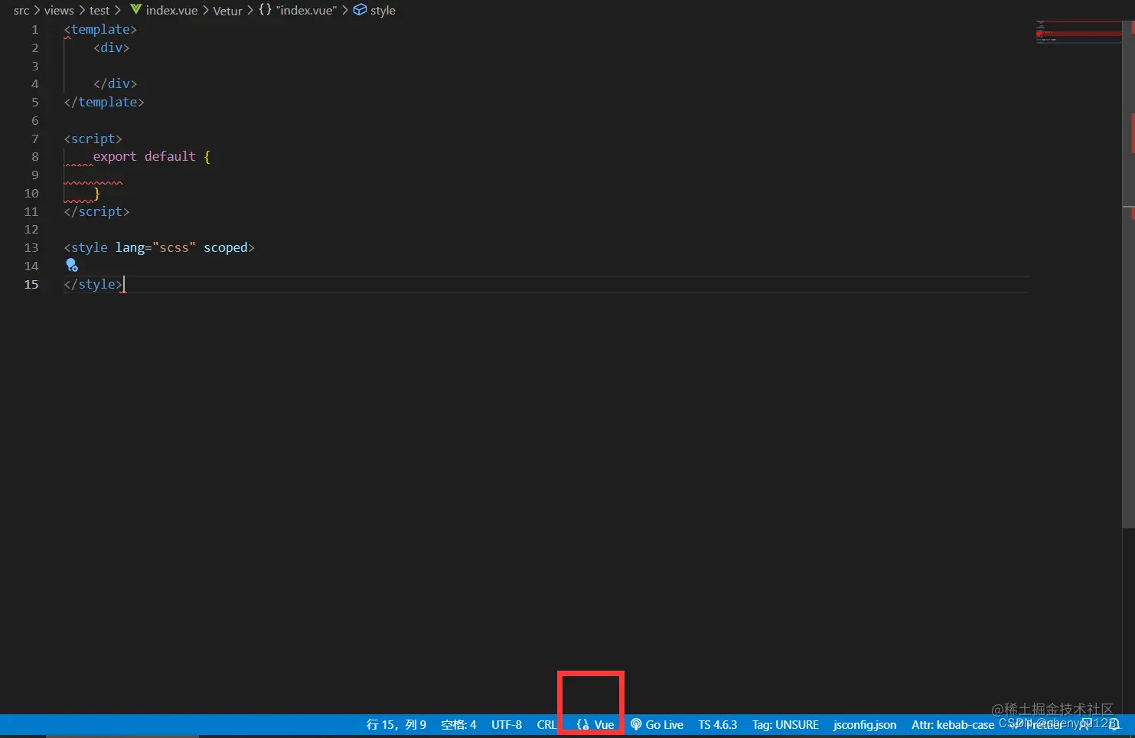Click the closing </style> tag
The height and width of the screenshot is (738, 1135).
tap(93, 284)
